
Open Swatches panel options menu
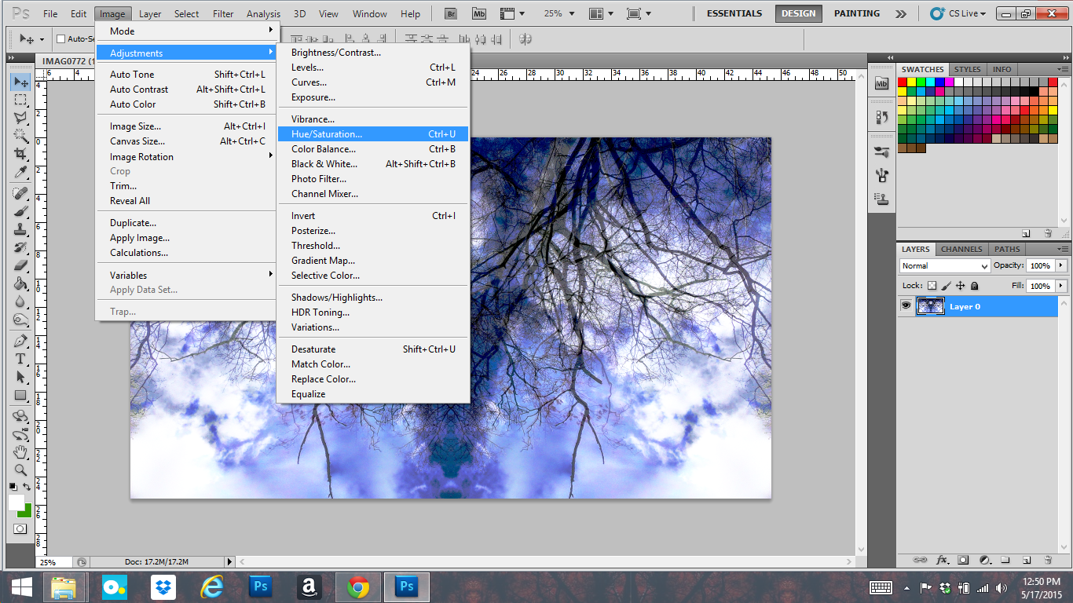1062,69
